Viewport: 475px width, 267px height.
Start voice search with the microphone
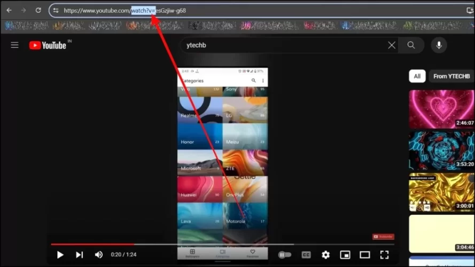439,45
